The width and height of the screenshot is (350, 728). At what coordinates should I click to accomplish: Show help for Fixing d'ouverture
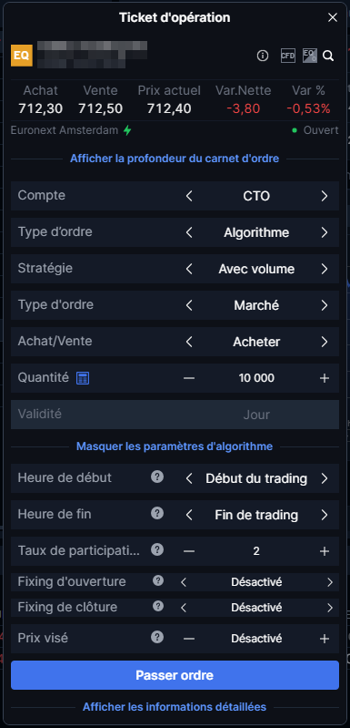(x=158, y=580)
